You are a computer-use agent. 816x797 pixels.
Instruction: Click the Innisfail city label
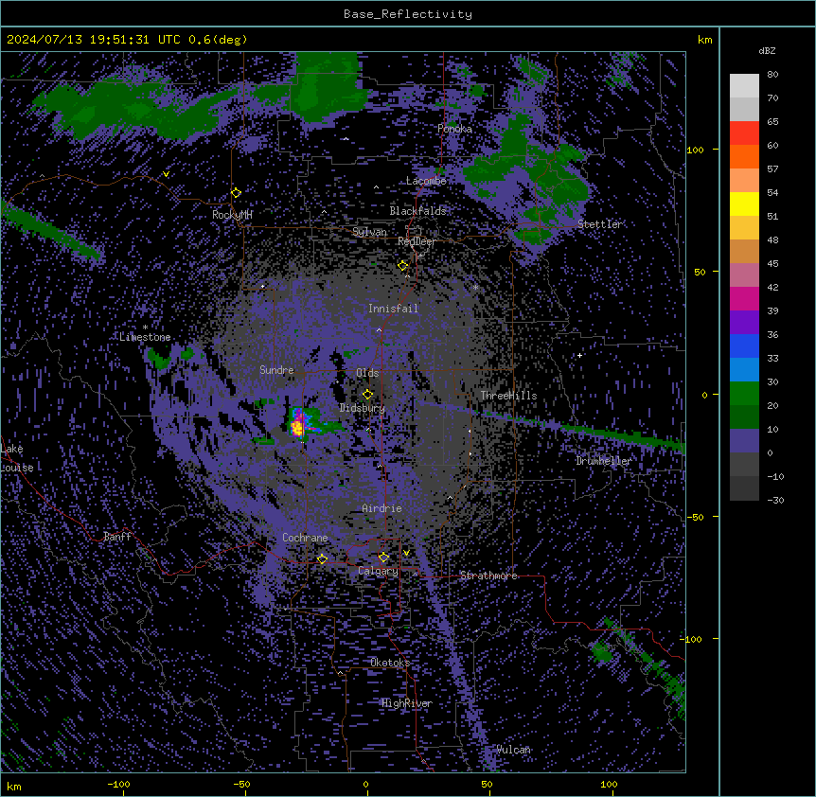click(x=393, y=309)
